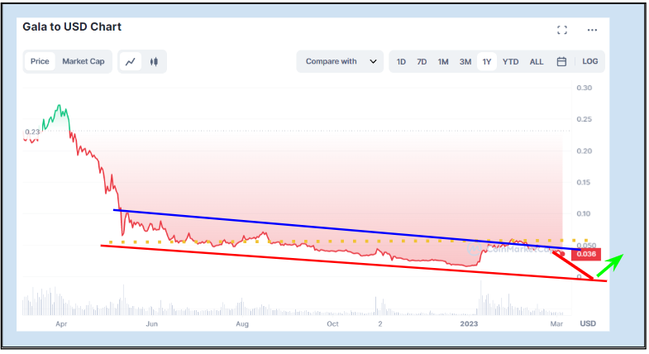Click the 0.25 y-axis value
This screenshot has width=649, height=354.
pyautogui.click(x=584, y=119)
